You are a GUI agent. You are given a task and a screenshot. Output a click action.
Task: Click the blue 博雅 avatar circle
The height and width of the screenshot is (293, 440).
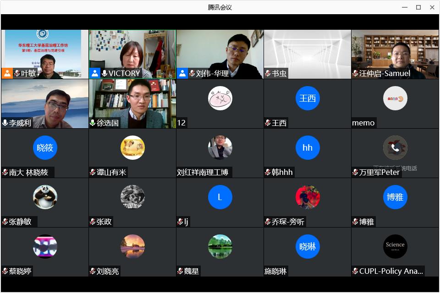[x=395, y=197]
